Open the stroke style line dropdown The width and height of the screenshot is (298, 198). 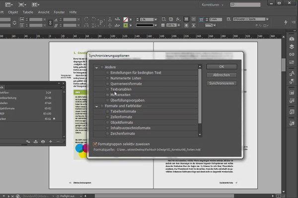(156, 25)
